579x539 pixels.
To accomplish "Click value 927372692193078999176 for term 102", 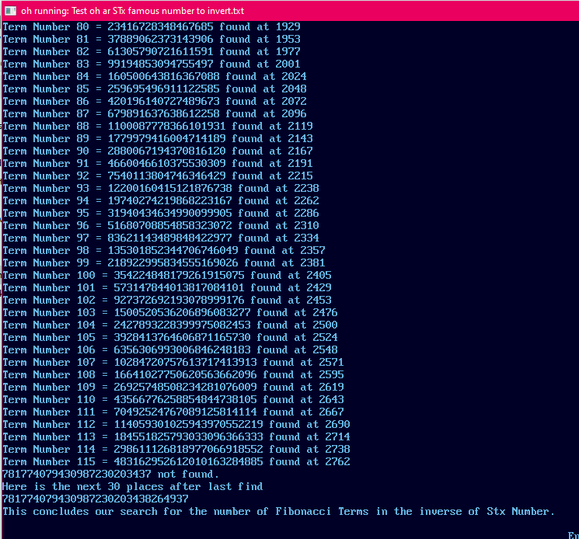I will coord(179,301).
